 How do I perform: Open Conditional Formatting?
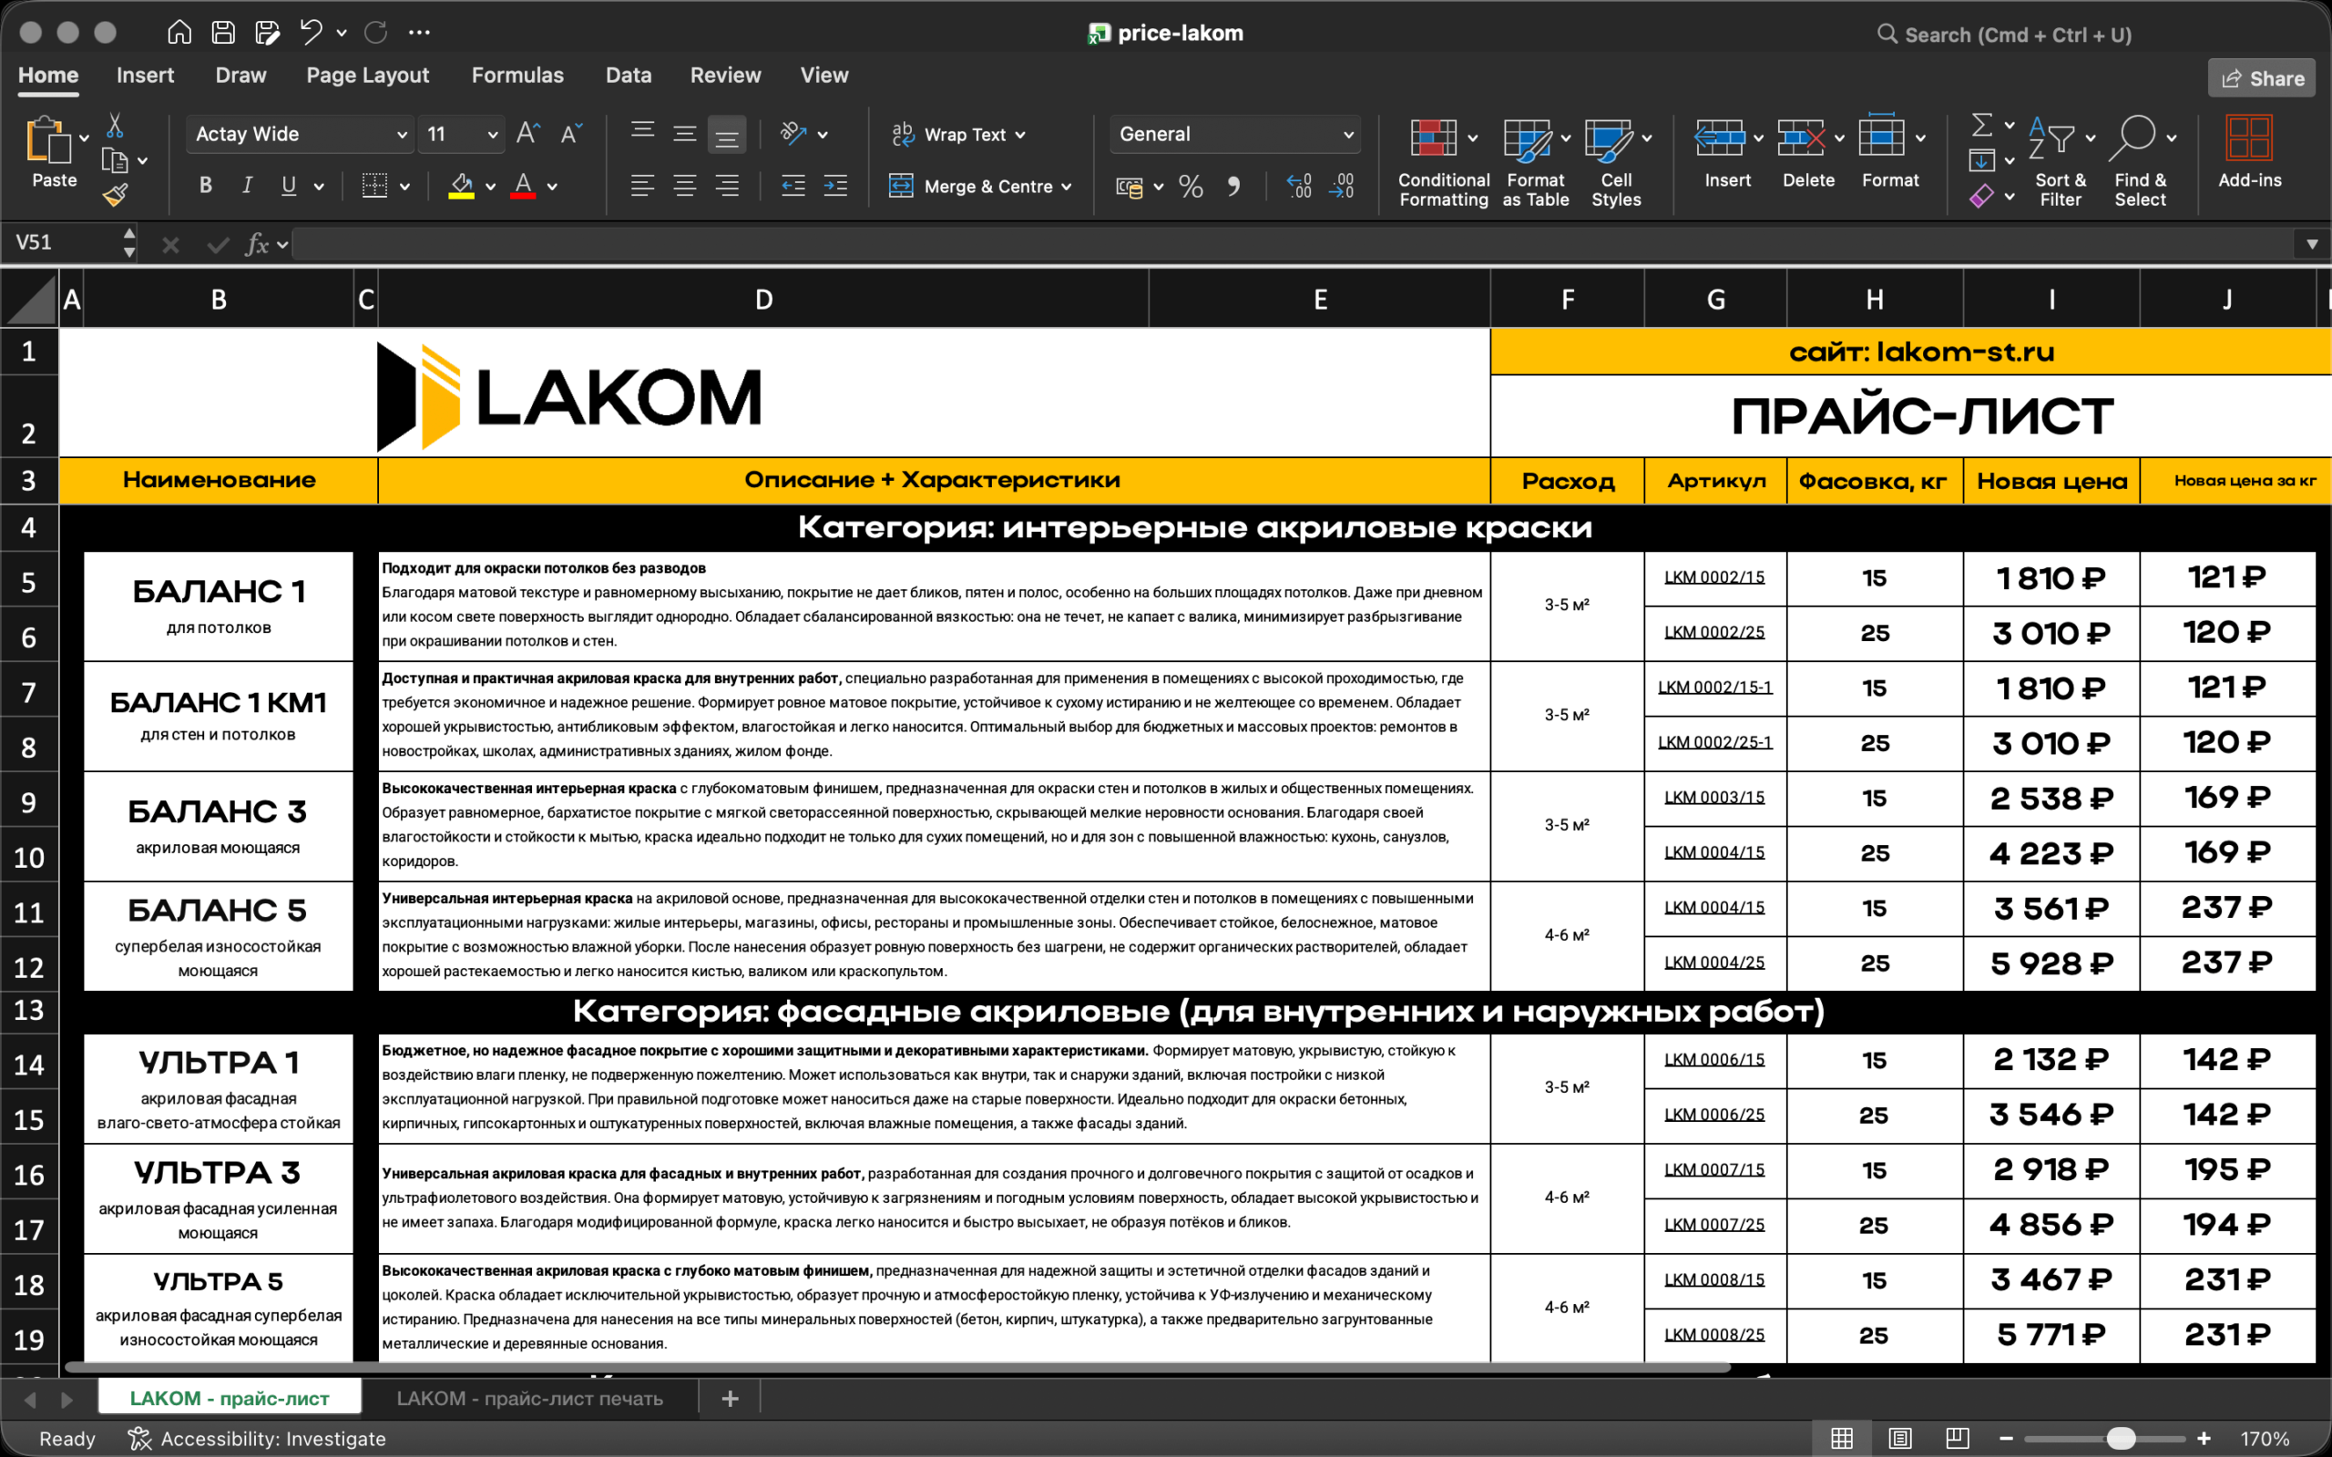1443,162
